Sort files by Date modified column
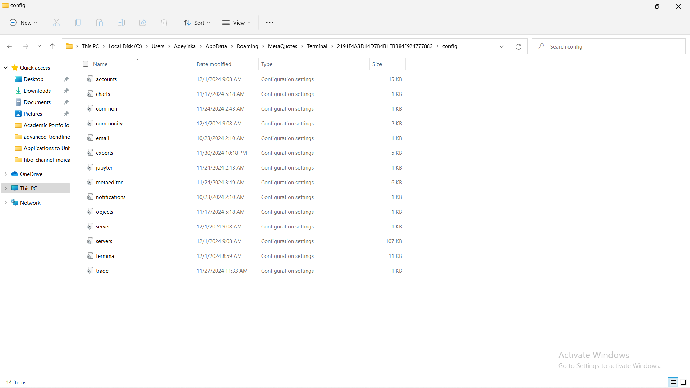The width and height of the screenshot is (690, 388). pyautogui.click(x=214, y=64)
